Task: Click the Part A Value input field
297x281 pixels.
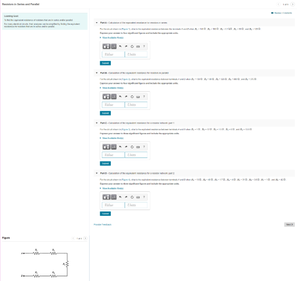Action: pos(113,55)
